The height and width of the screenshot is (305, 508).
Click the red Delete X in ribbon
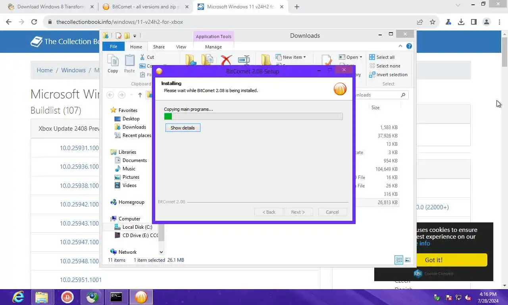point(226,60)
